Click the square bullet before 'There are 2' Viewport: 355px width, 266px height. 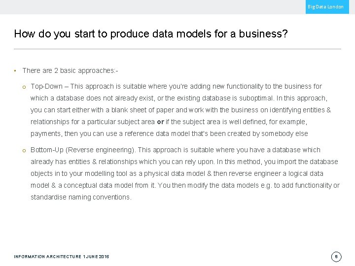click(x=16, y=71)
